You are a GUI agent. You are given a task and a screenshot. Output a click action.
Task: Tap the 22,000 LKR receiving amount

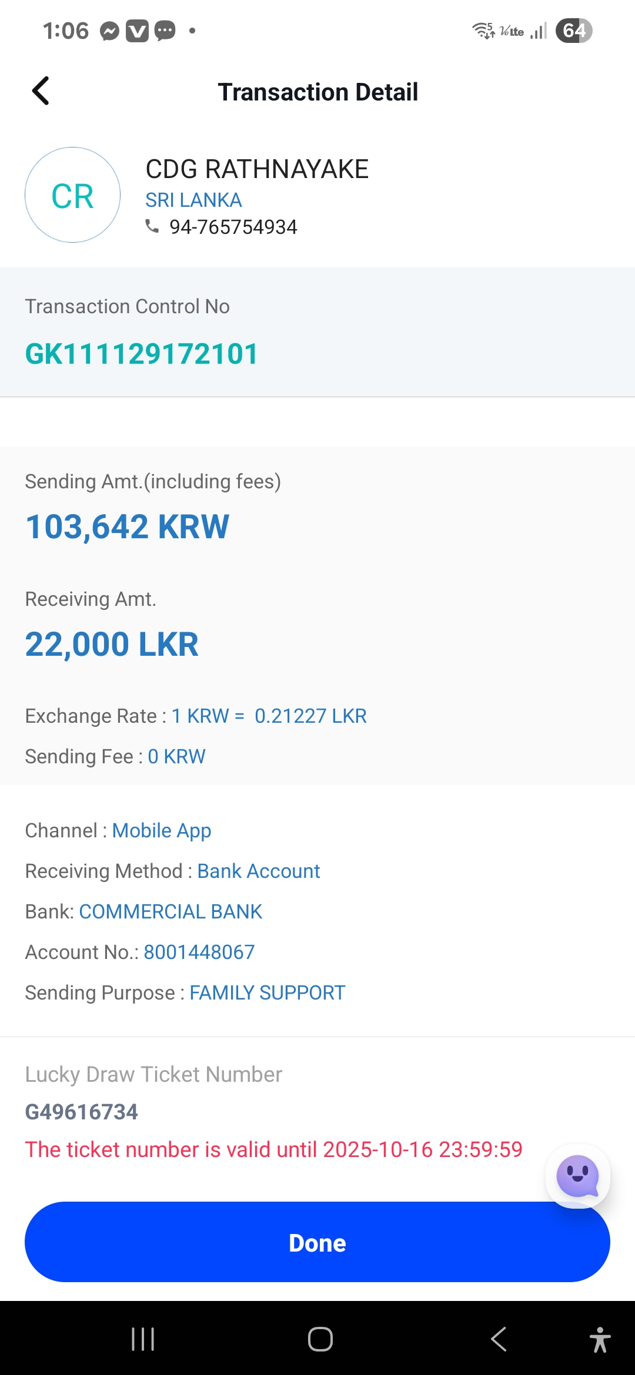[112, 644]
